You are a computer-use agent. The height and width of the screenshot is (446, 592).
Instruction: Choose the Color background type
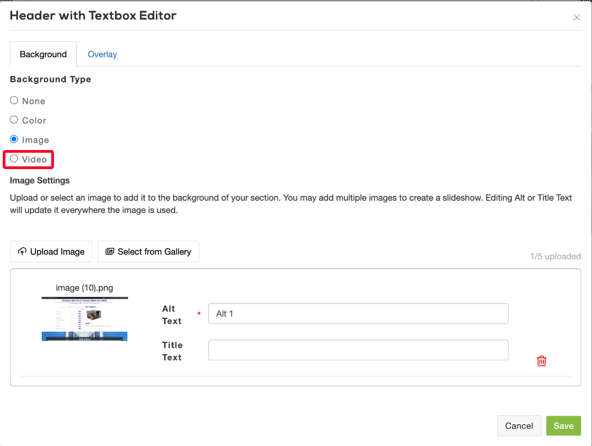14,120
